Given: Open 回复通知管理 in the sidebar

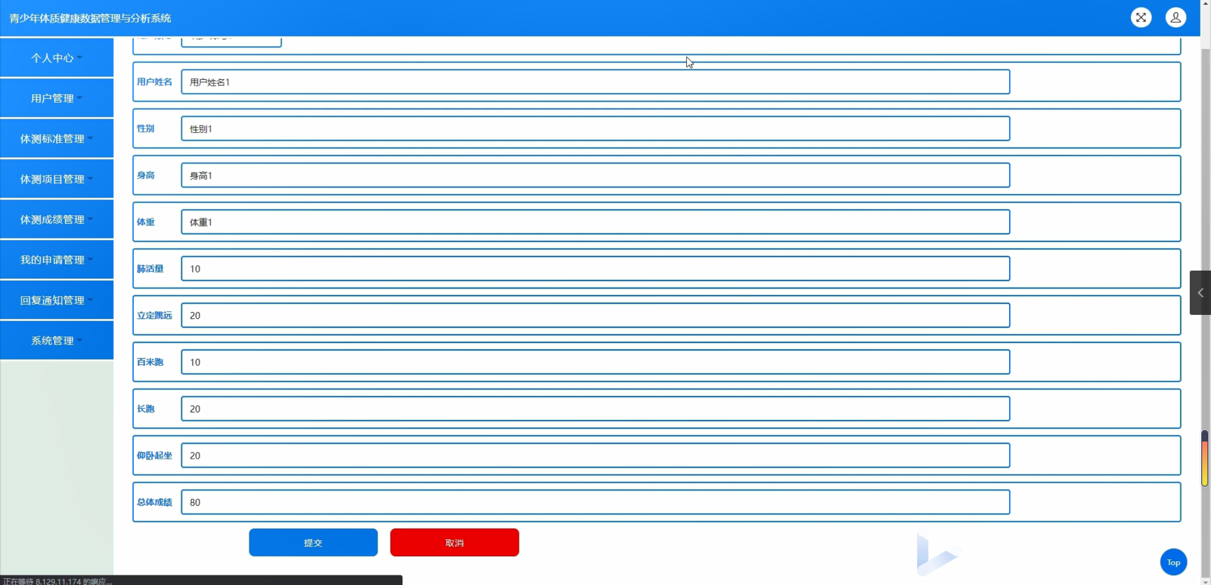Looking at the screenshot, I should [x=56, y=301].
